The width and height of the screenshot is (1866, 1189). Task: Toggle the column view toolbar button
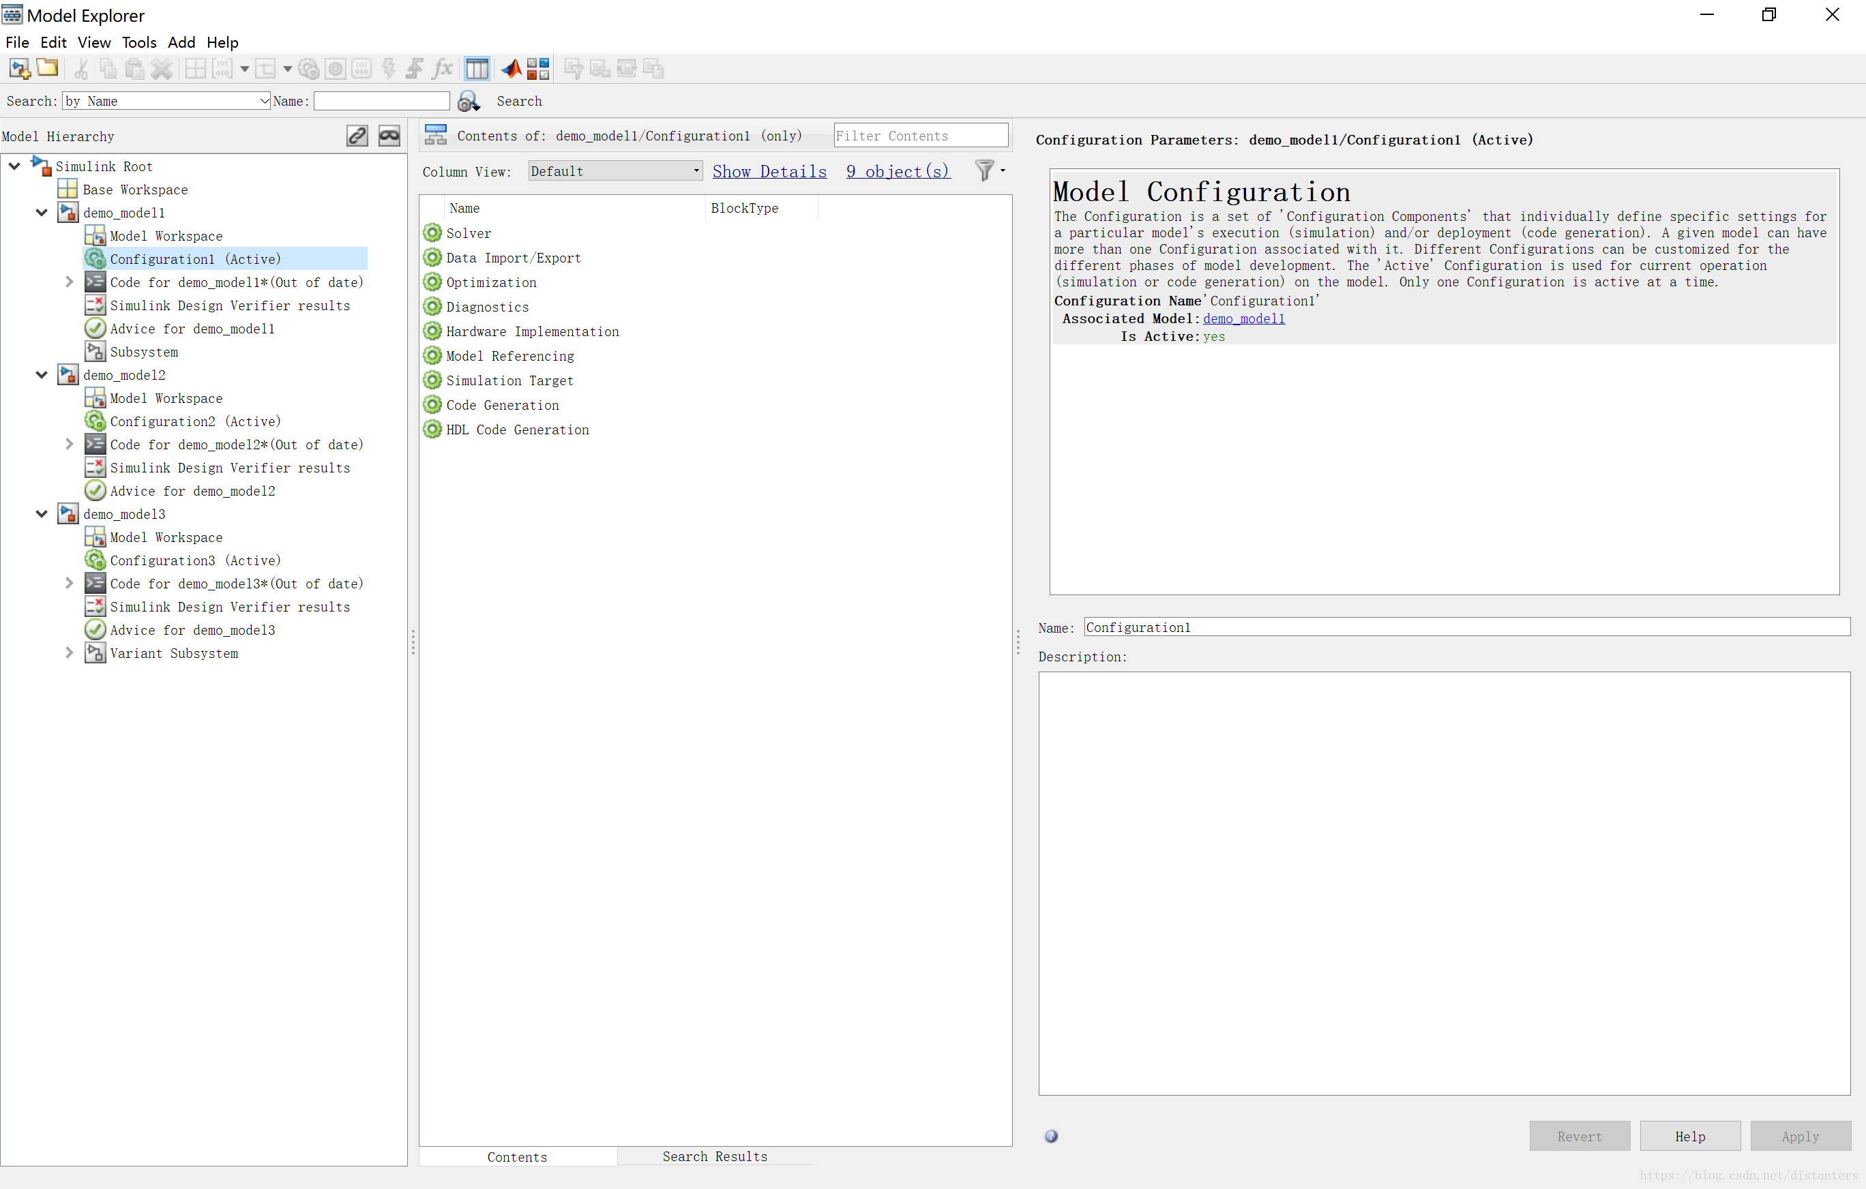477,69
